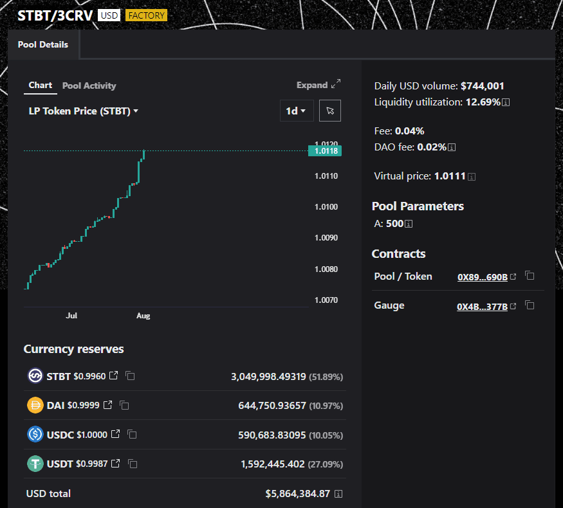The height and width of the screenshot is (508, 563).
Task: Toggle the chart cursor pointer tool
Action: pos(330,111)
